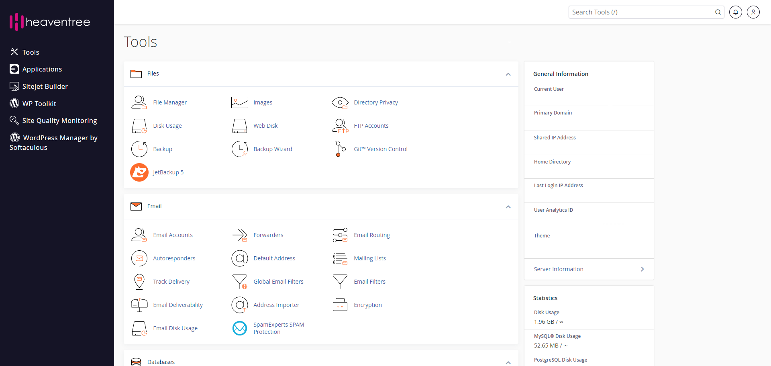
Task: Click the Directory Privacy eye icon
Action: (x=340, y=102)
